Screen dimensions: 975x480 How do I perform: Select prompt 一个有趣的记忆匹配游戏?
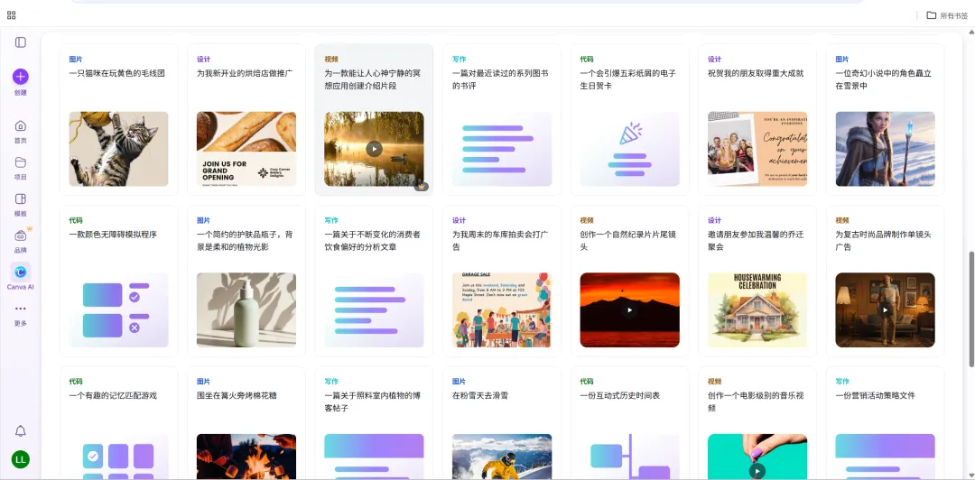(113, 395)
